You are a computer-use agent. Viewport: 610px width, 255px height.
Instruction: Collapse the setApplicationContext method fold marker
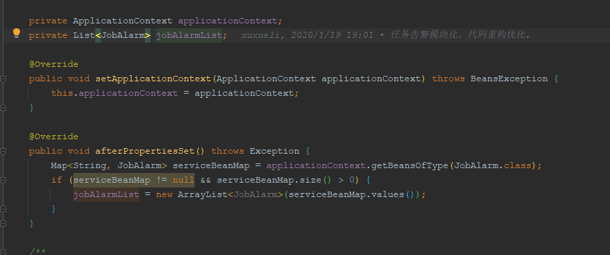click(3, 79)
